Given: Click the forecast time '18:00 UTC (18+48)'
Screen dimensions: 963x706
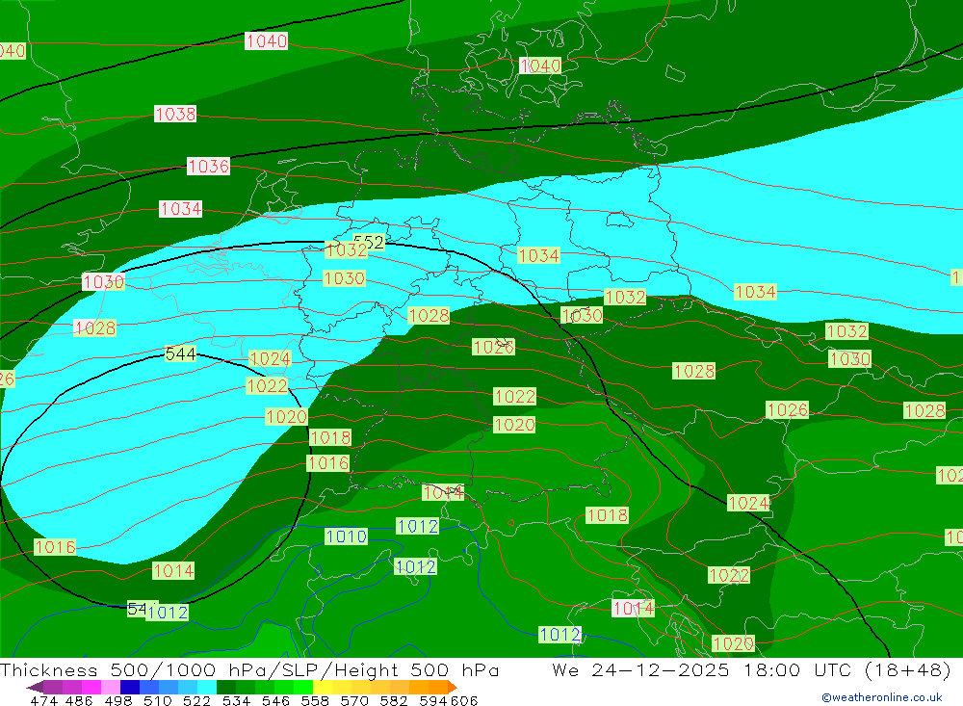Looking at the screenshot, I should (846, 669).
